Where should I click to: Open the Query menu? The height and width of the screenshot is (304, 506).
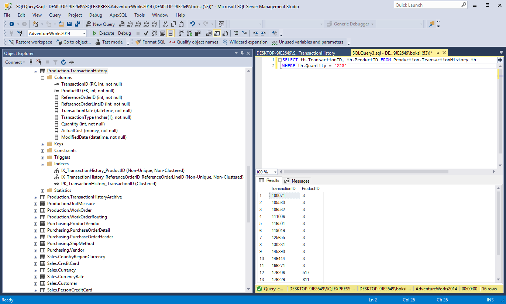pyautogui.click(x=55, y=15)
